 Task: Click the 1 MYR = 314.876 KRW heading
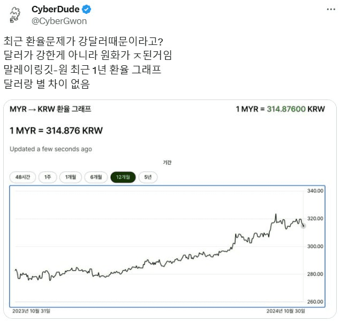(x=56, y=131)
